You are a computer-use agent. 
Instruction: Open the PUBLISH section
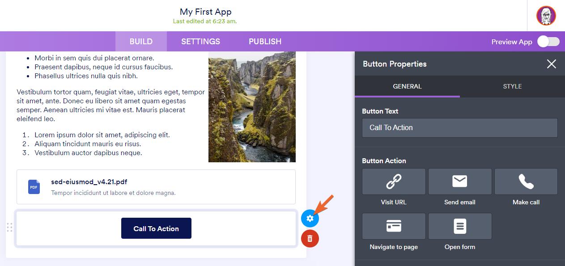coord(265,41)
